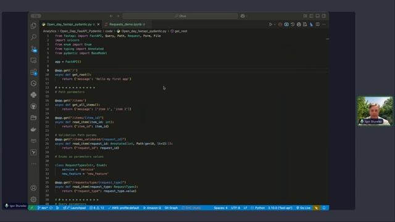395x222 pixels.
Task: Open the GitHub view in activity bar
Action: [x=33, y=106]
